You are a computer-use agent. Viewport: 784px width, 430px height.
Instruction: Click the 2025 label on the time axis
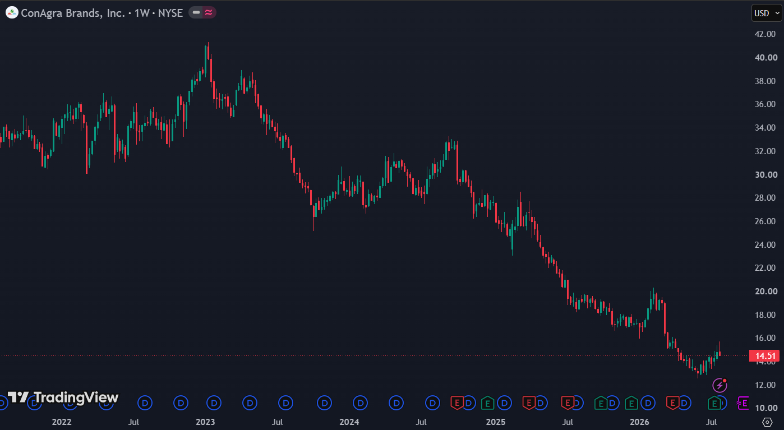(x=495, y=422)
